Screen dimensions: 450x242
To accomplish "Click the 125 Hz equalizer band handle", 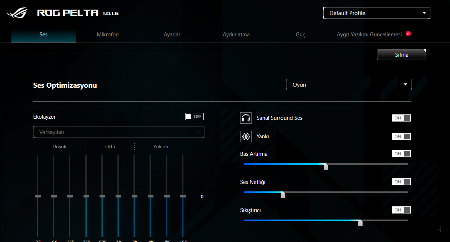I will 70,196.
